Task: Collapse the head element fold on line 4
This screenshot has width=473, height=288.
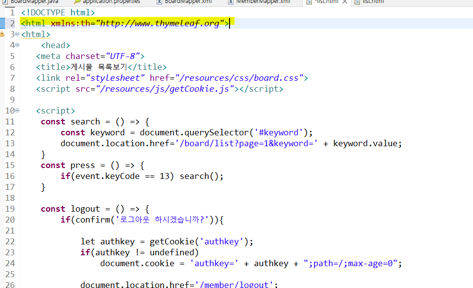Action: [x=17, y=45]
